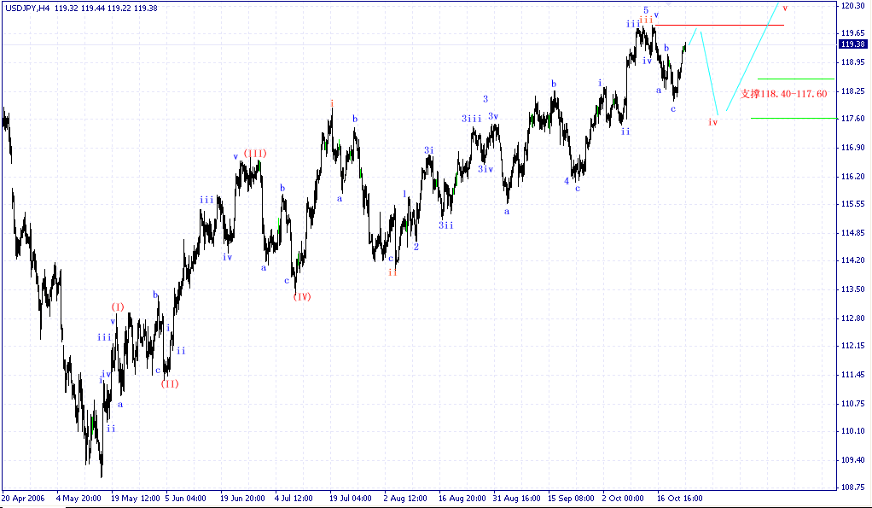Click the blue 3iii wave label
The image size is (872, 508).
[472, 119]
